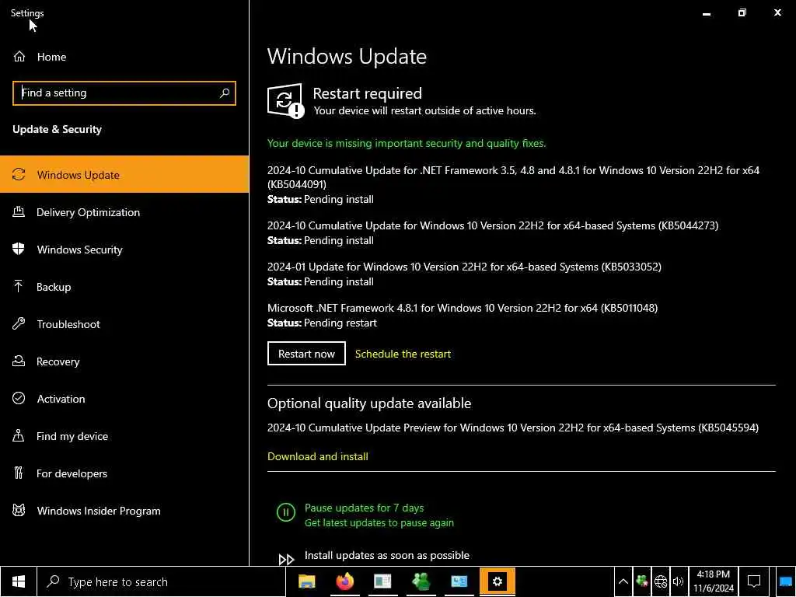Focus the Find a setting search box
Image resolution: width=796 pixels, height=597 pixels.
(x=124, y=93)
